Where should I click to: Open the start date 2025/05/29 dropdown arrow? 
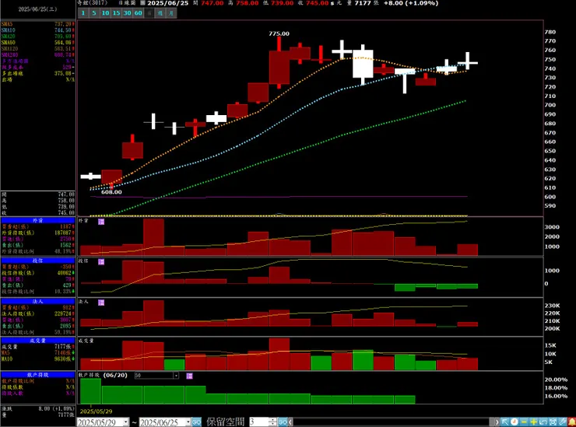pyautogui.click(x=125, y=422)
